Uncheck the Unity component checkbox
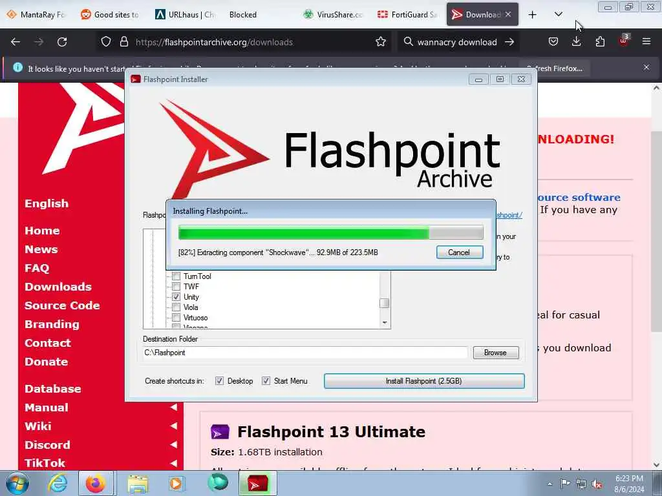 176,297
